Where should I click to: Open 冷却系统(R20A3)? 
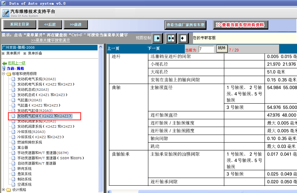(x=31, y=132)
